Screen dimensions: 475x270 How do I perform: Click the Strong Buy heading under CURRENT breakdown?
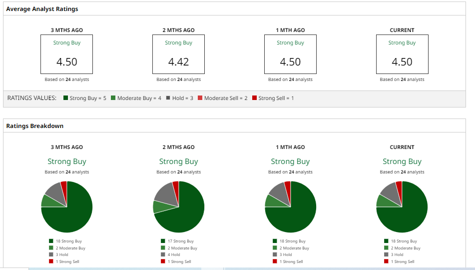pos(402,161)
